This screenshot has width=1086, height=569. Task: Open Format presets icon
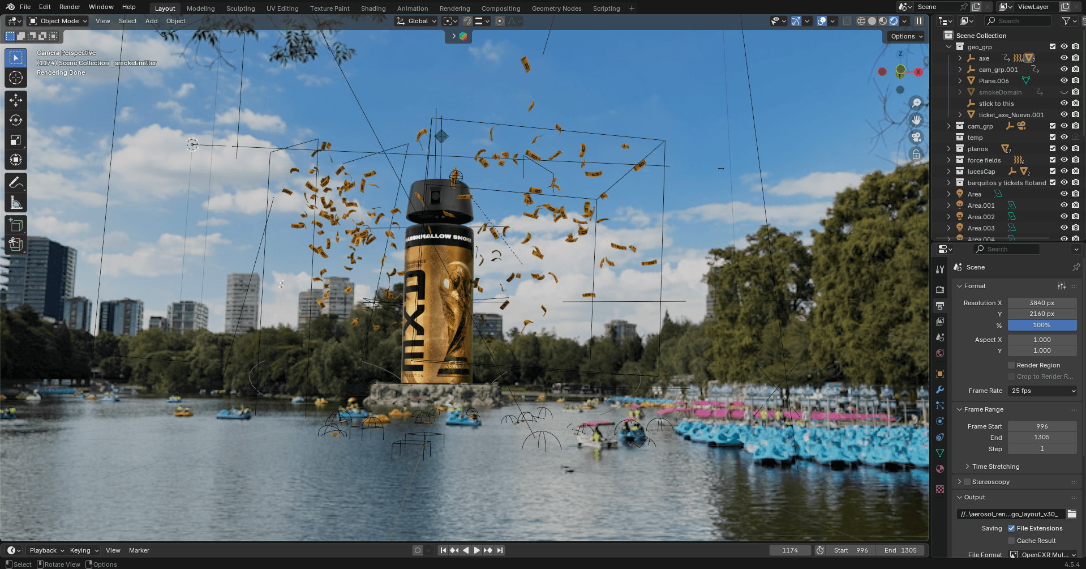(1062, 286)
